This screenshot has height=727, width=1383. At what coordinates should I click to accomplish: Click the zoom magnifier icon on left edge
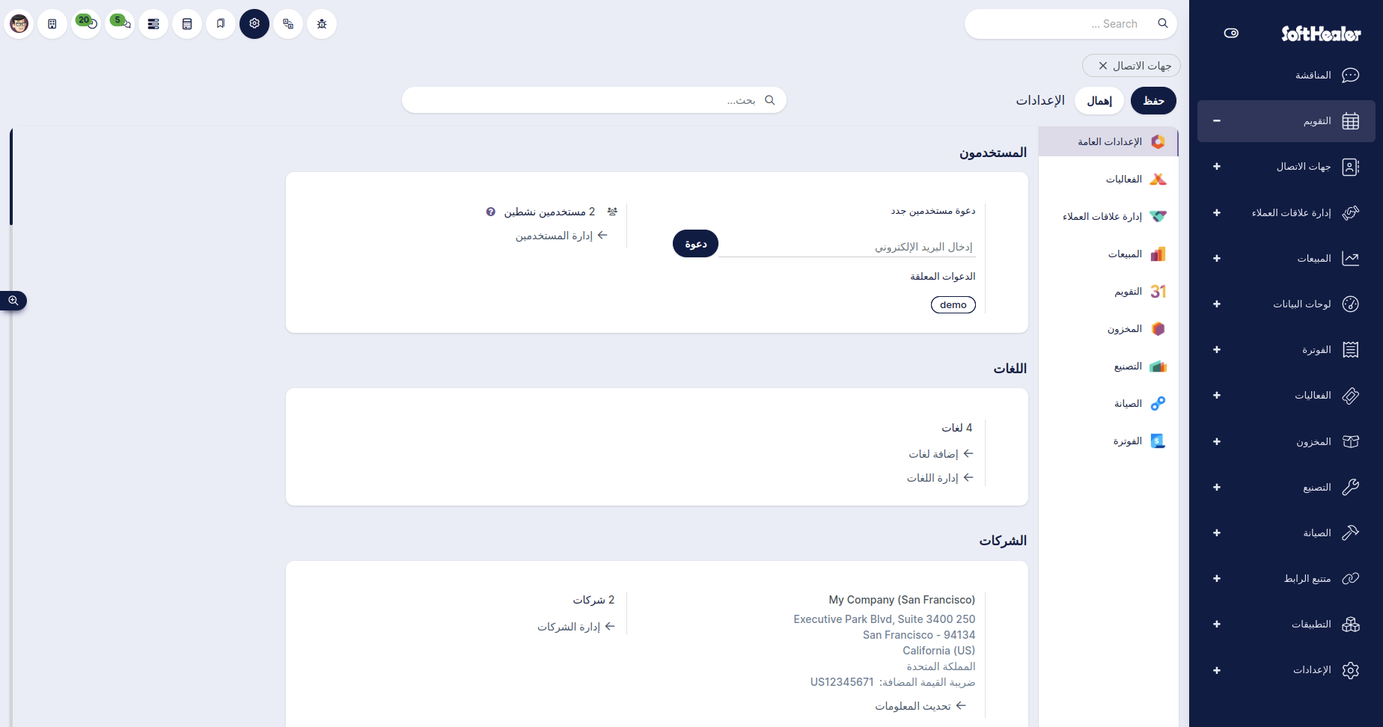[x=13, y=301]
